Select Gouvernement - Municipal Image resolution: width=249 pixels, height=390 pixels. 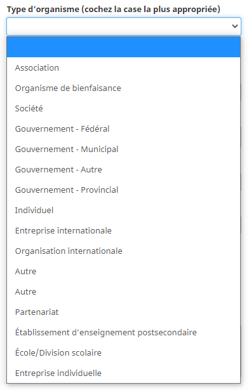(x=124, y=150)
